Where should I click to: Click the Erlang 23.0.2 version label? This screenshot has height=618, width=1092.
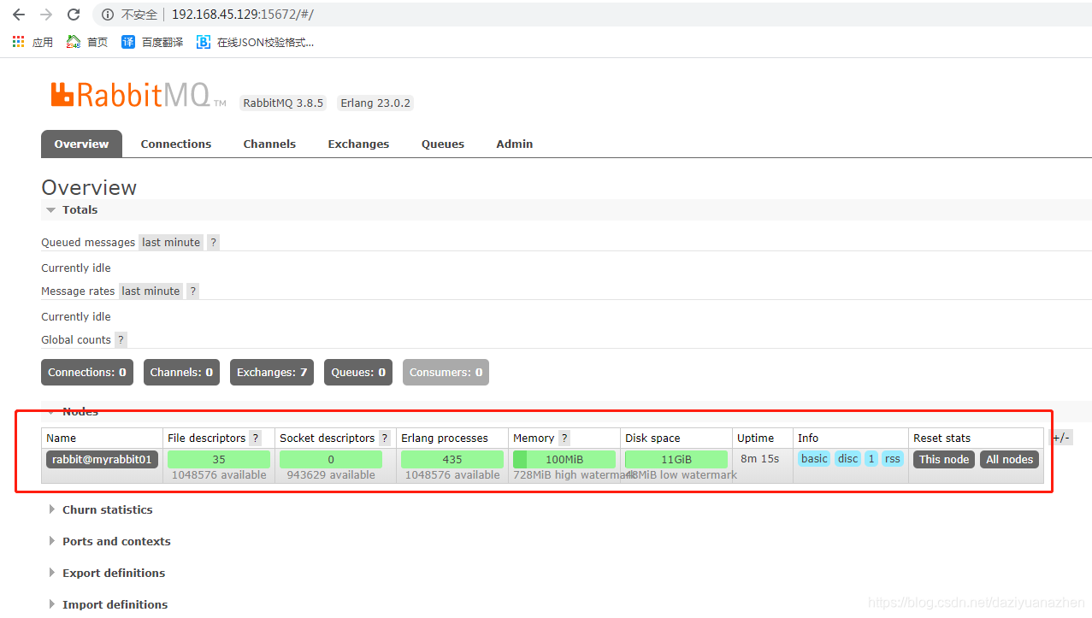[x=375, y=103]
